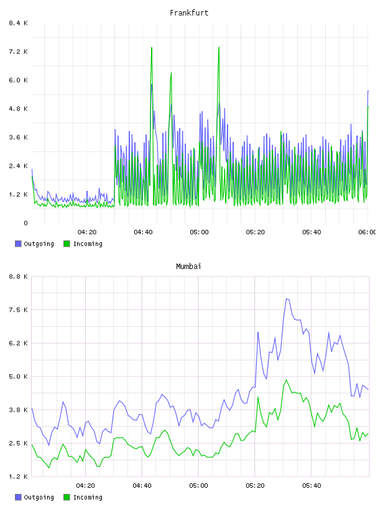Click the blue Outgoing swatch in Mumbai legend
This screenshot has width=378, height=507.
tap(18, 497)
